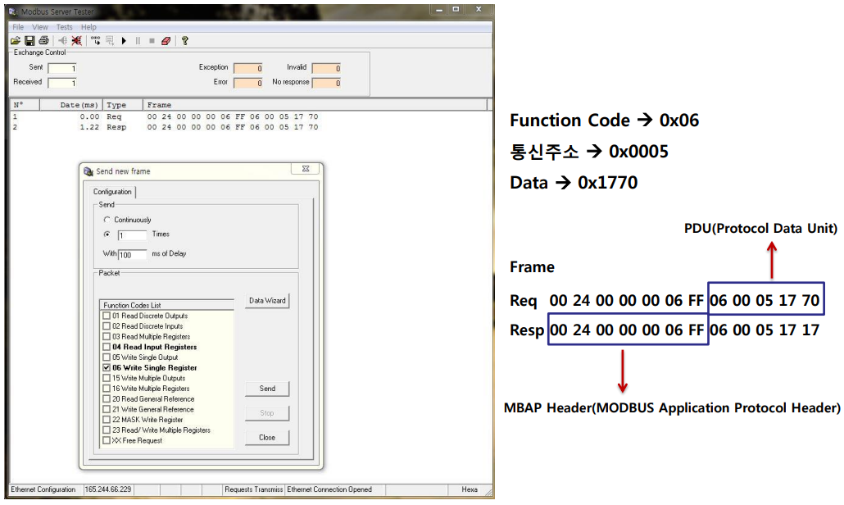844x505 pixels.
Task: Connect to the Modbus server
Action: click(62, 40)
